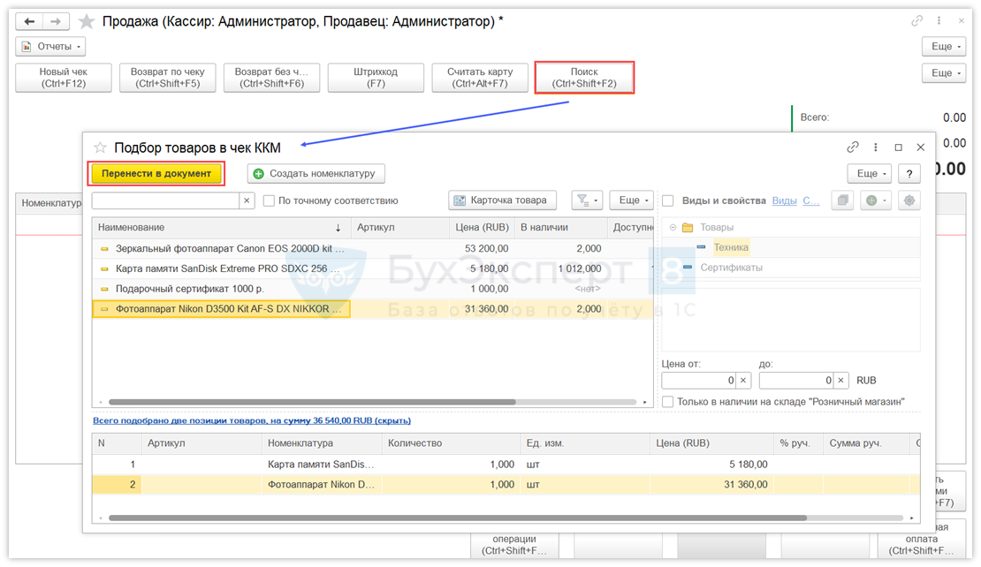Click the question mark help button
The width and height of the screenshot is (981, 567).
909,174
